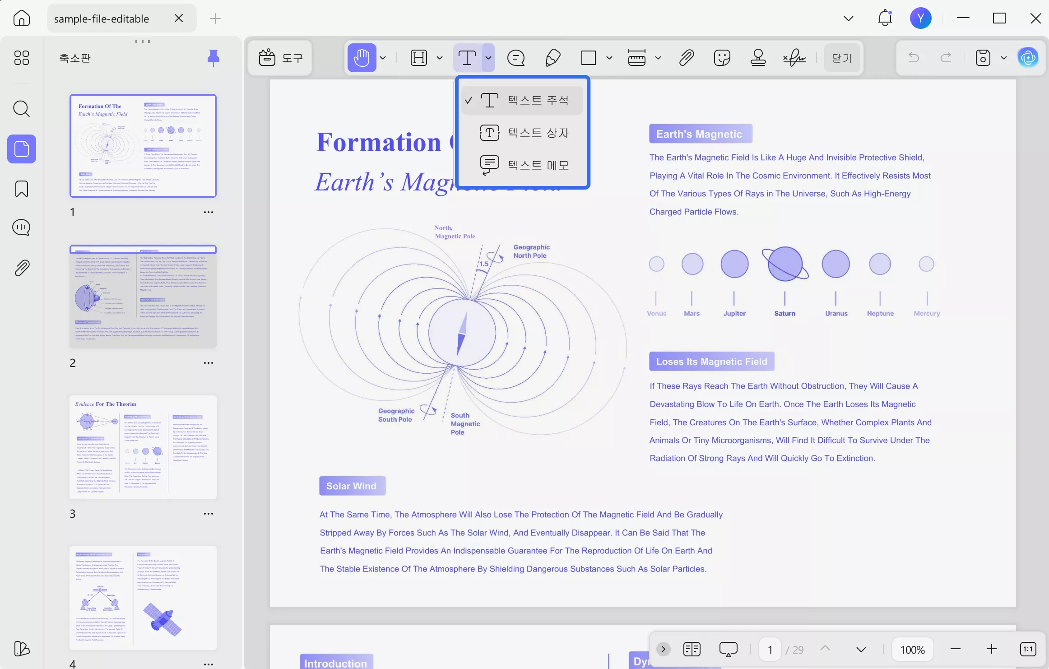Select the hand pan tool

[362, 58]
